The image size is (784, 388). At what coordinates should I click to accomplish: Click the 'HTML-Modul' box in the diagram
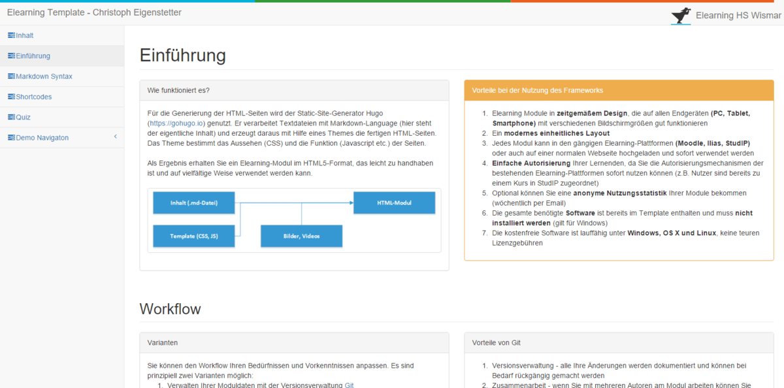(394, 203)
